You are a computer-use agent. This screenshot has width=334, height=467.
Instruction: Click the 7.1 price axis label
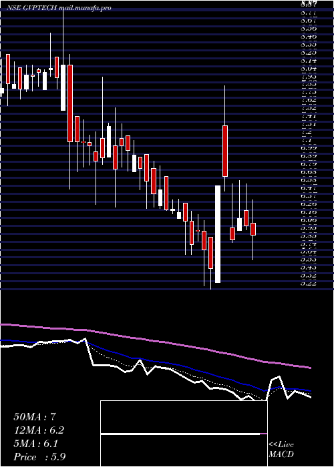pos(307,140)
